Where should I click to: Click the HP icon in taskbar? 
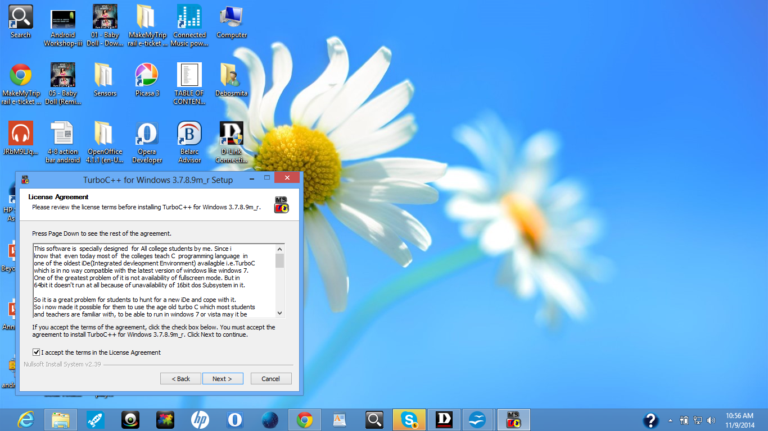coord(200,419)
